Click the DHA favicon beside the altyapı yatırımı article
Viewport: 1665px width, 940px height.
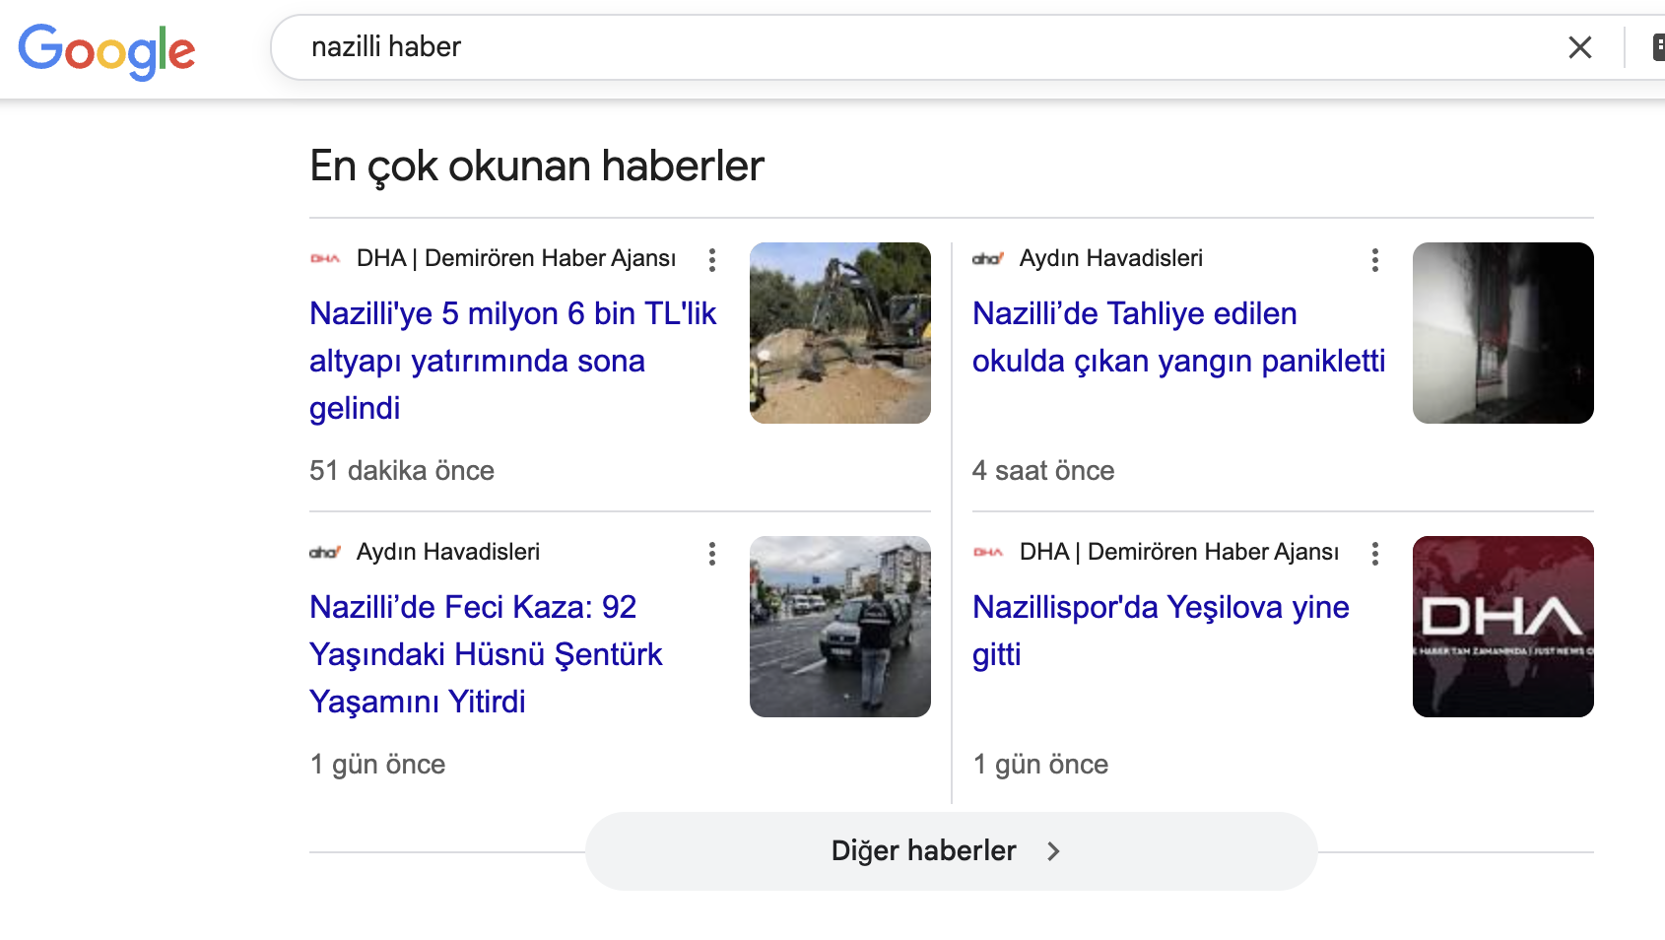coord(325,259)
